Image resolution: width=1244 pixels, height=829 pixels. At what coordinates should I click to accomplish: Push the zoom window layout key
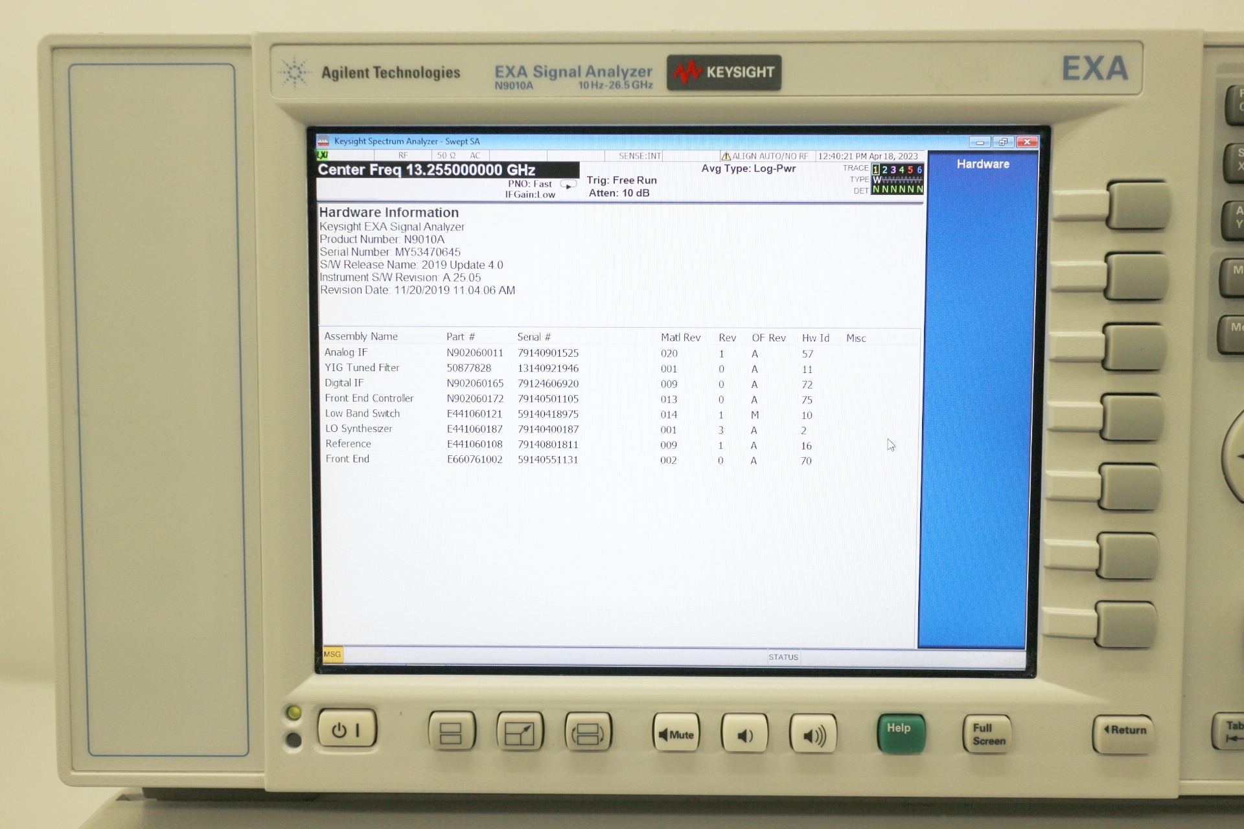520,732
